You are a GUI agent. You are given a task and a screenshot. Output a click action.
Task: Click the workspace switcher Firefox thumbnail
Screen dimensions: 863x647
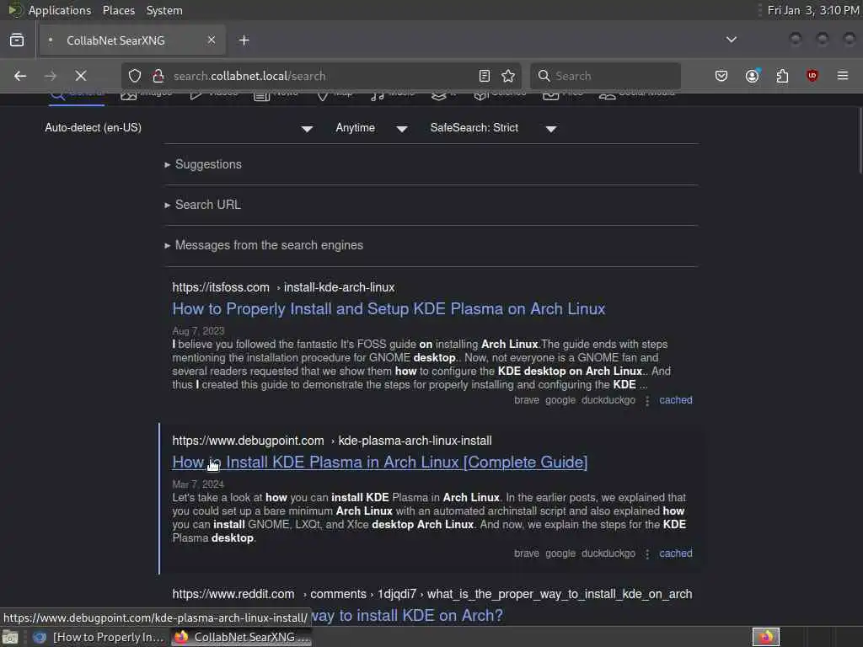pyautogui.click(x=766, y=637)
